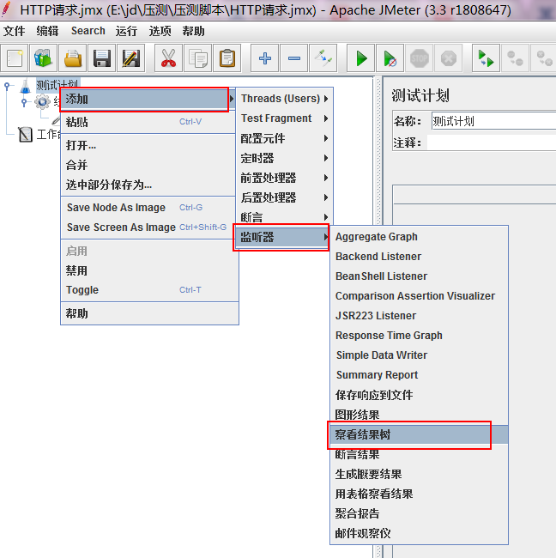Click the Remote Start All icon
The width and height of the screenshot is (556, 558).
[x=486, y=58]
